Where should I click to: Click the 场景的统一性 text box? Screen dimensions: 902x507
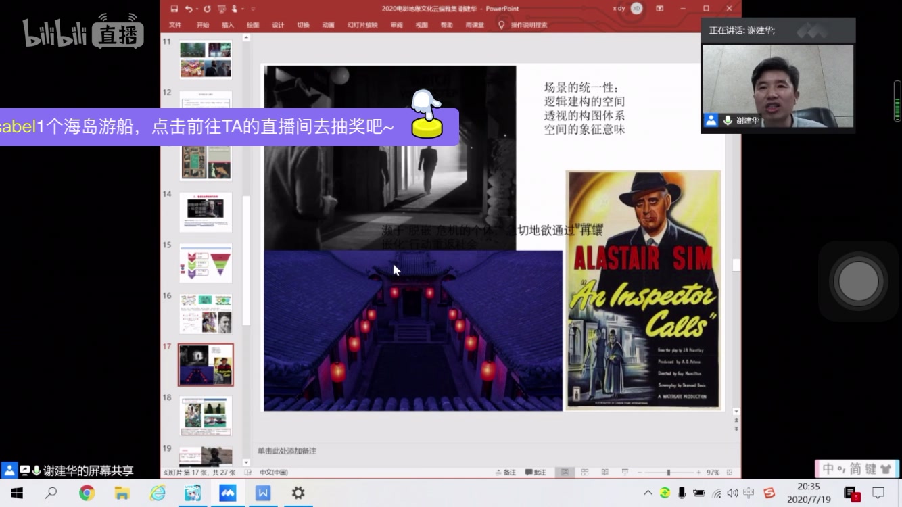tap(585, 108)
